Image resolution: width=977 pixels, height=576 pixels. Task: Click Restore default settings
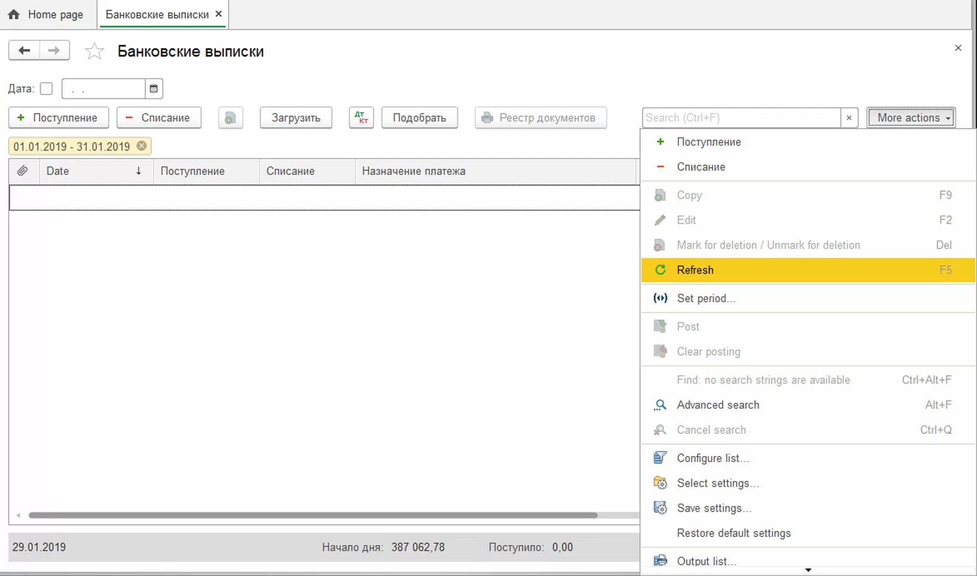(x=808, y=533)
